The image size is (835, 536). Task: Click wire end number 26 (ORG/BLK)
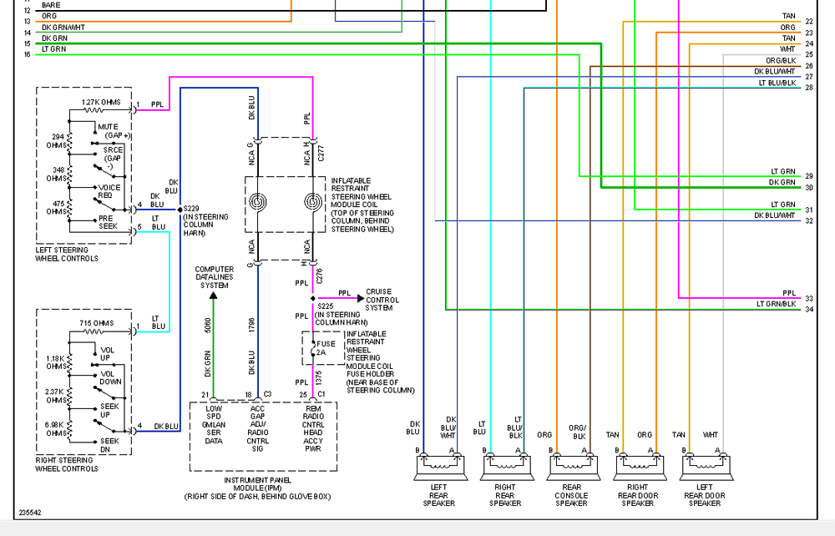[809, 66]
